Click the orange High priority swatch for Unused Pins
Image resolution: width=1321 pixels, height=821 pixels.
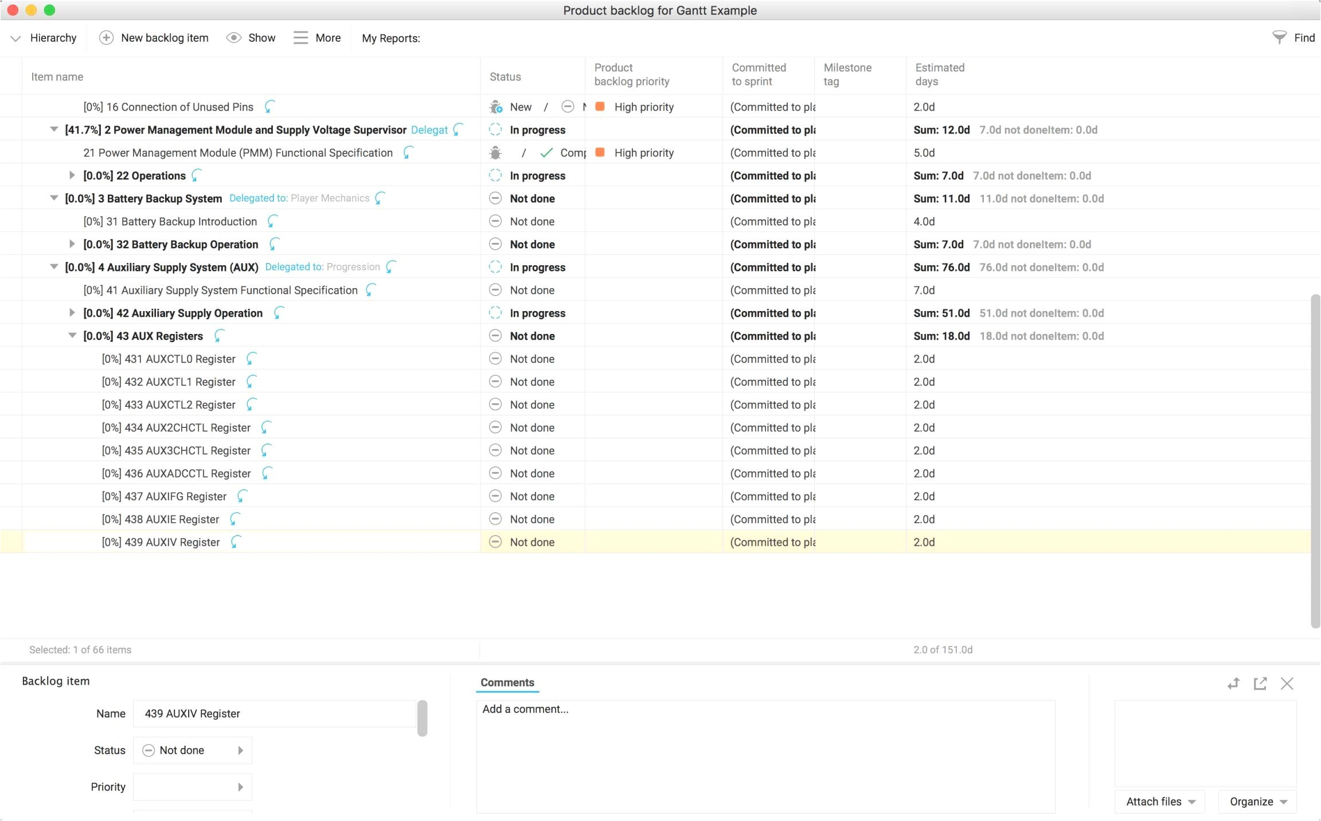coord(600,107)
